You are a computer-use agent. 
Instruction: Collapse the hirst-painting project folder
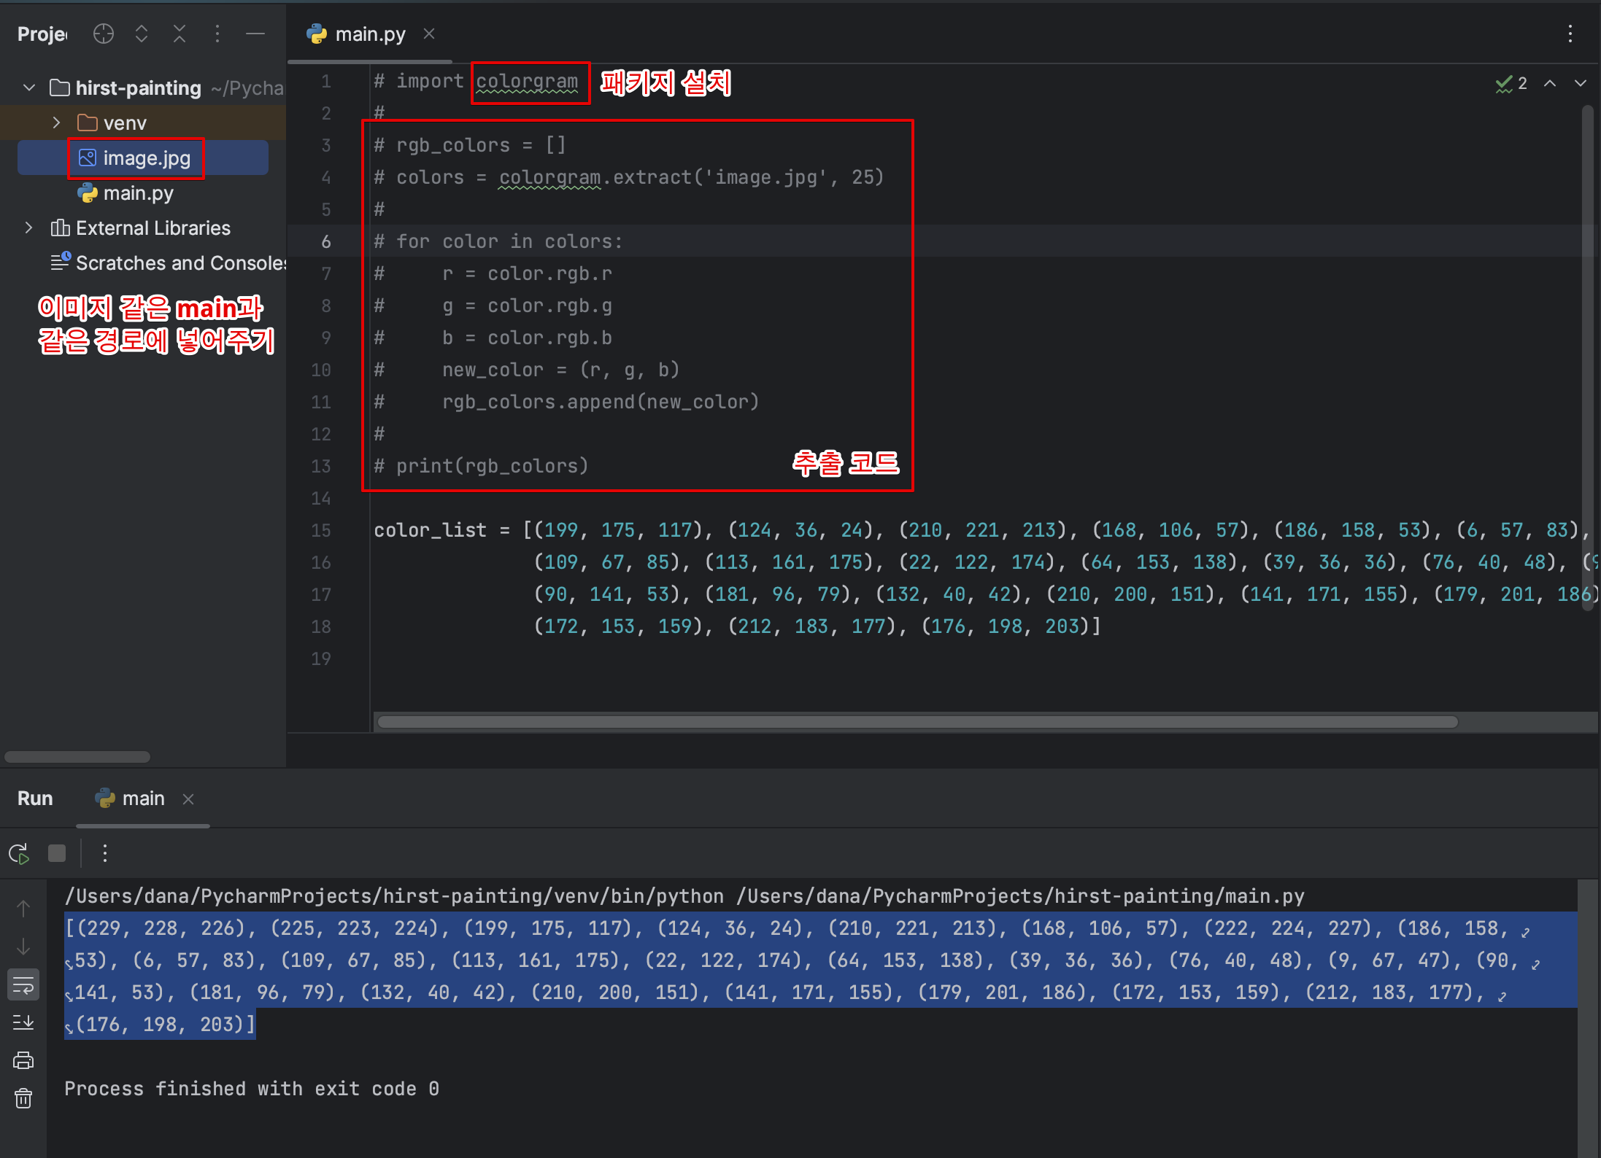click(x=29, y=88)
